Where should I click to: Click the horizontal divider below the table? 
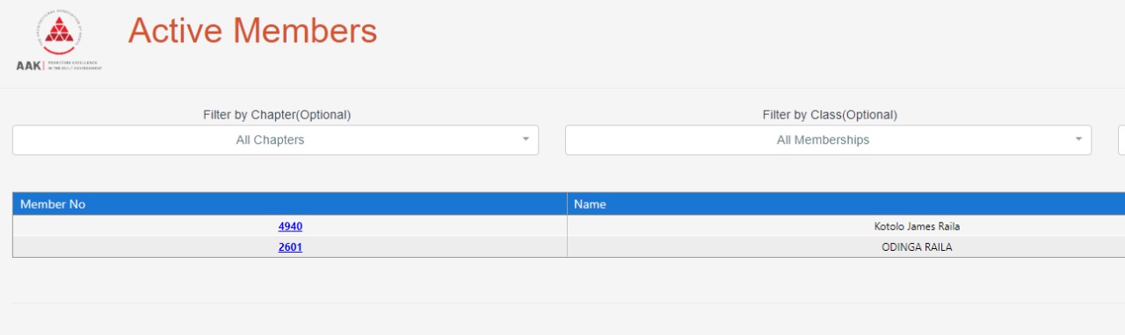click(569, 303)
